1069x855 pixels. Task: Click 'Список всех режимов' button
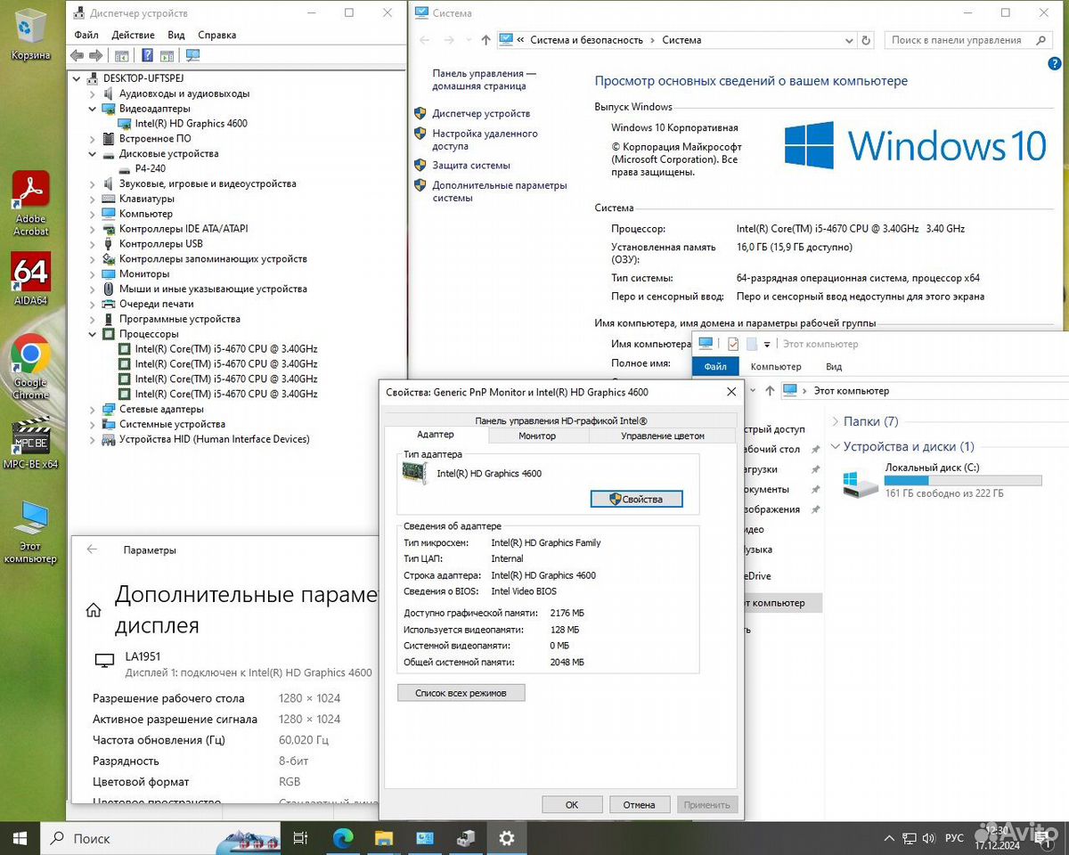[x=461, y=693]
